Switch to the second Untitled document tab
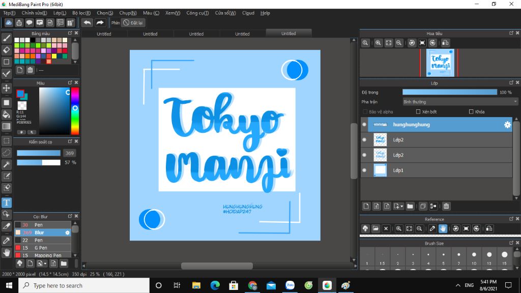 point(150,34)
